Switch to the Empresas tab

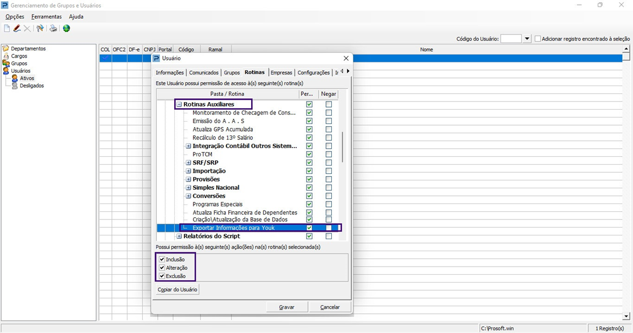coord(281,72)
